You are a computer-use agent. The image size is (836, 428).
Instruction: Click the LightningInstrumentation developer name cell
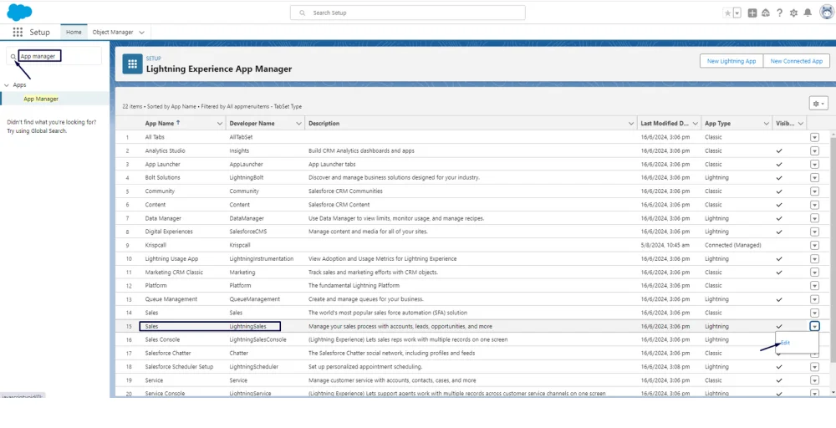261,258
